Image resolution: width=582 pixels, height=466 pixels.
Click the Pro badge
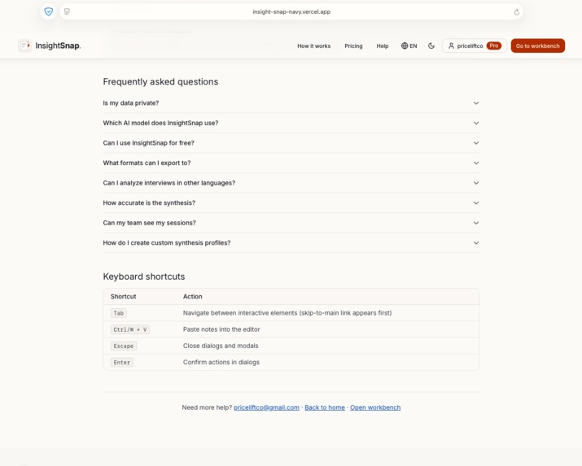(493, 46)
